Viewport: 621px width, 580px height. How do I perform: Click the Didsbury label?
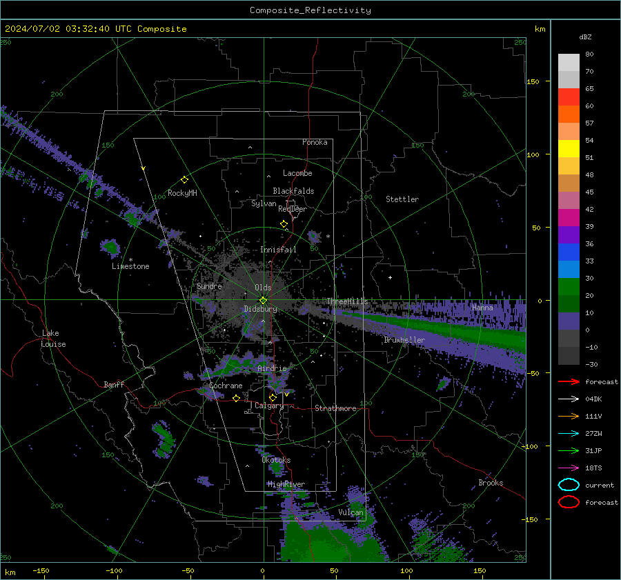(x=260, y=309)
